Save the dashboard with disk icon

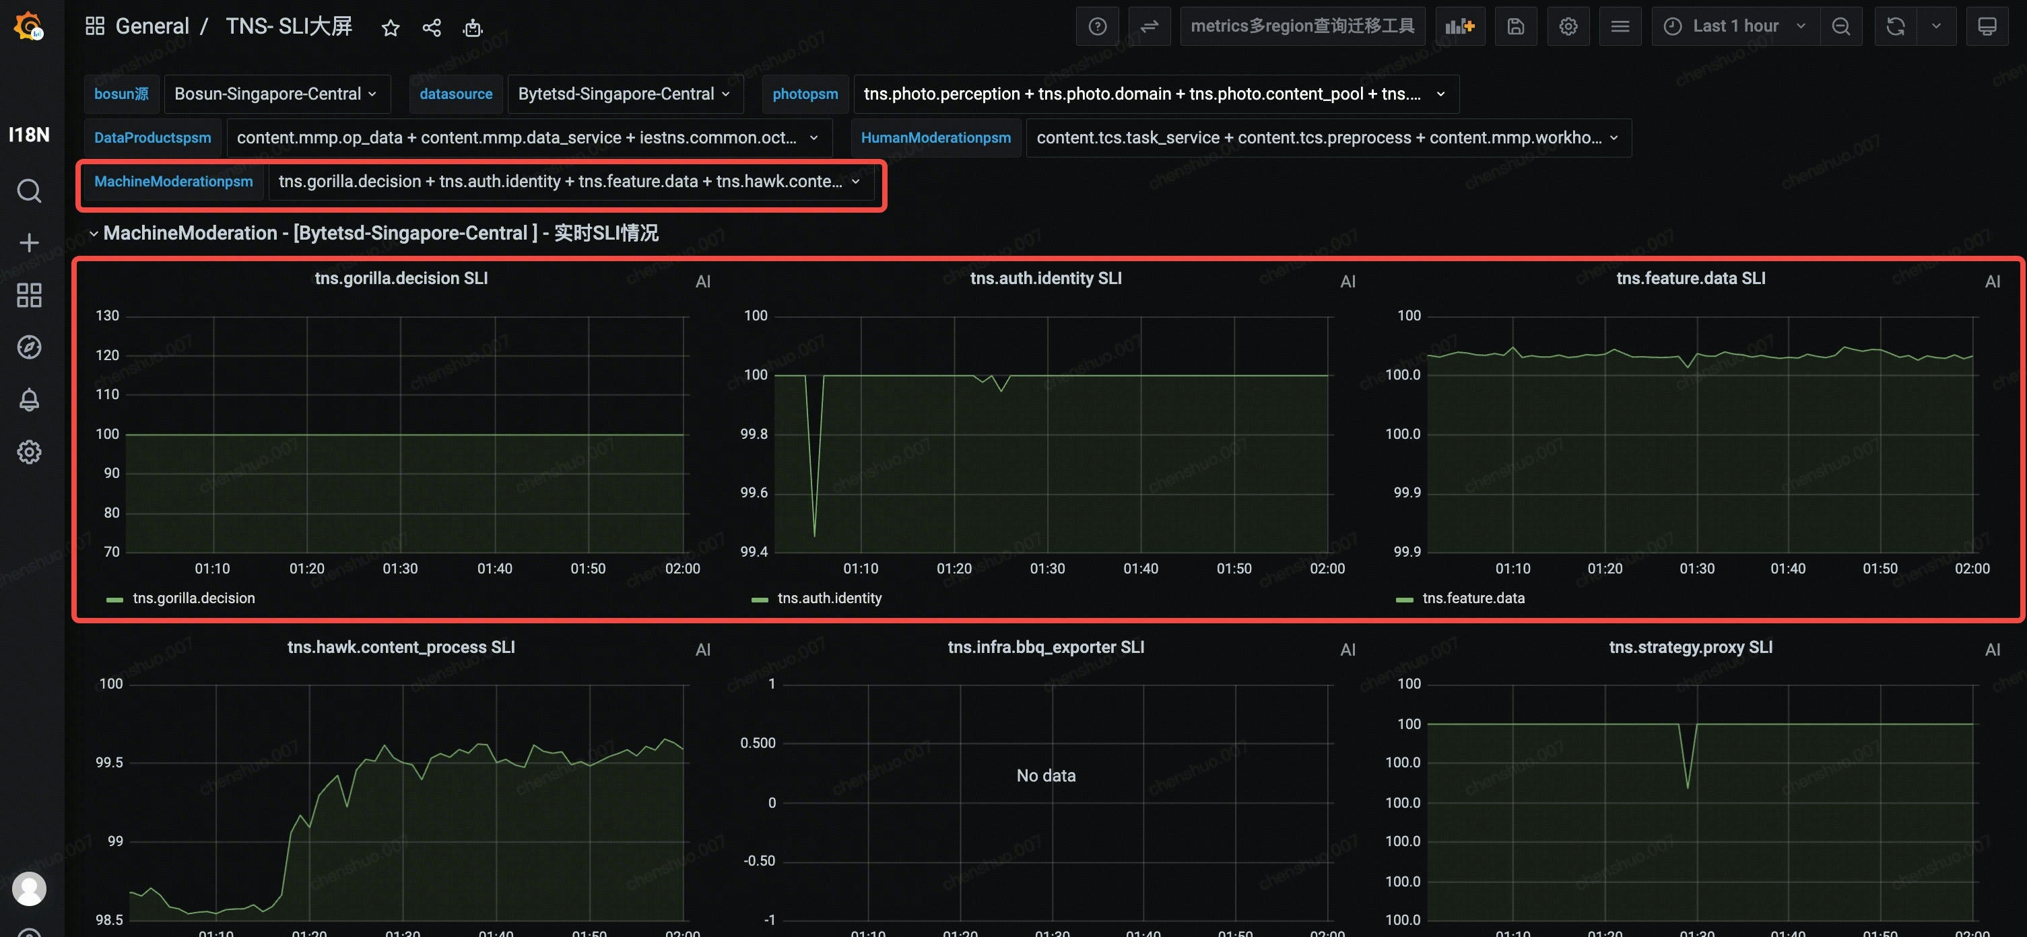[x=1515, y=26]
